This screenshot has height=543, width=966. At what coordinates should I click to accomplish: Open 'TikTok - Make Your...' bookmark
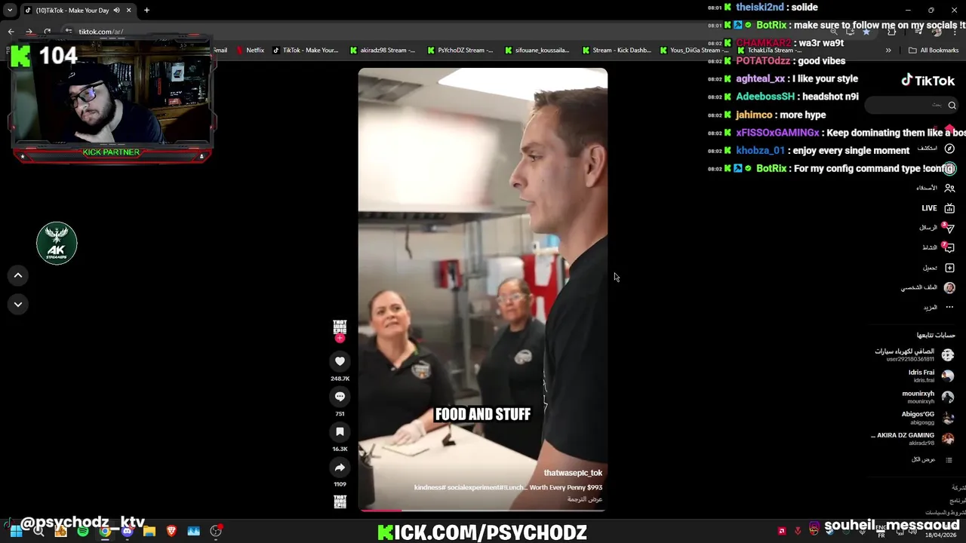(305, 51)
